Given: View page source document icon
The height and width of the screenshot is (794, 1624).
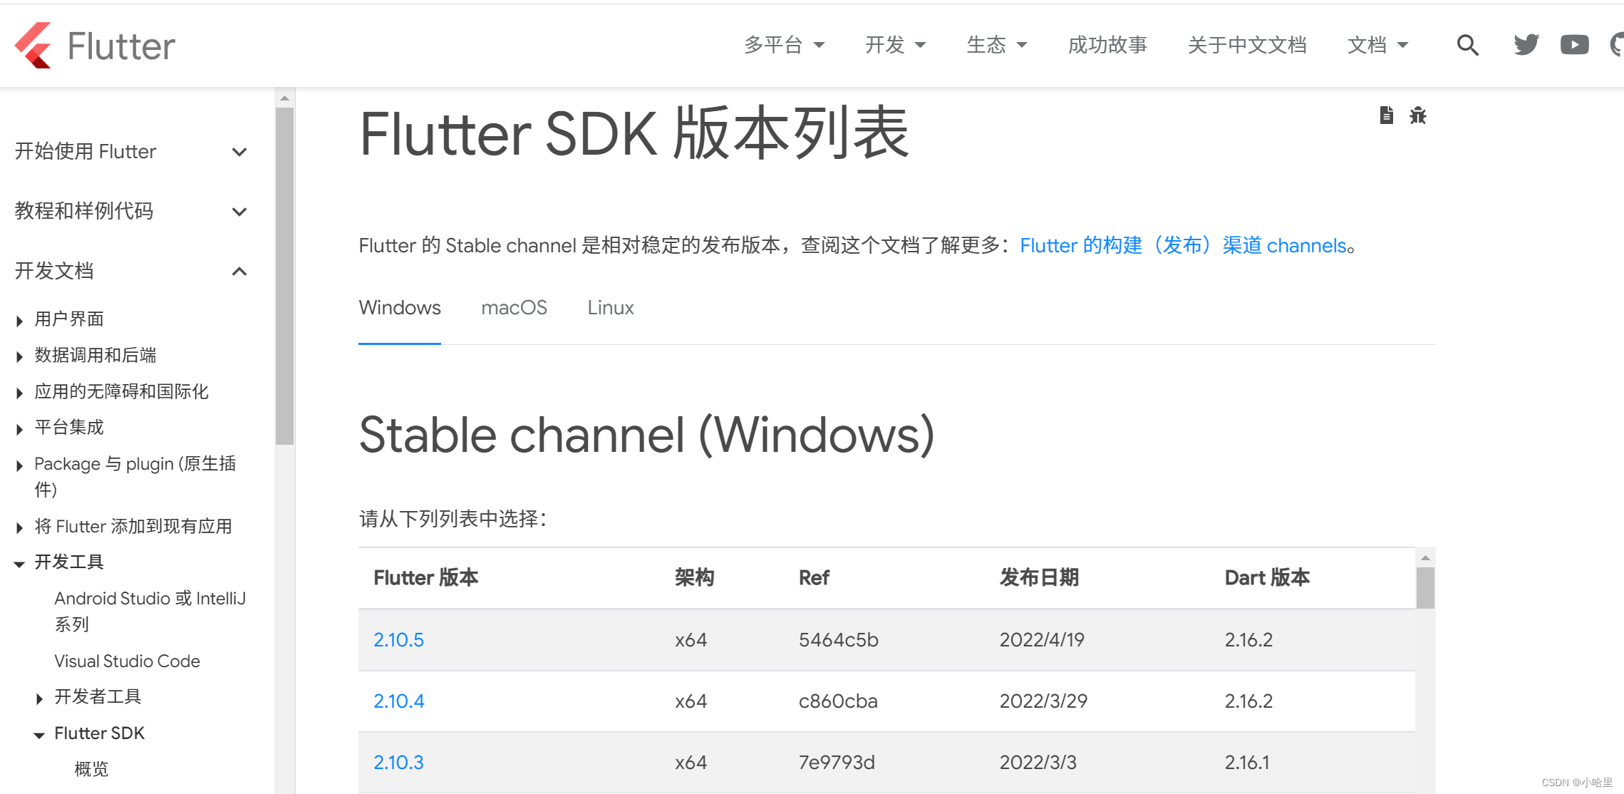Looking at the screenshot, I should pyautogui.click(x=1386, y=115).
